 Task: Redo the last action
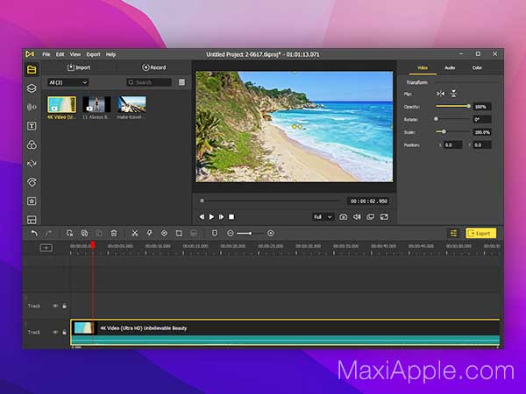pyautogui.click(x=48, y=233)
